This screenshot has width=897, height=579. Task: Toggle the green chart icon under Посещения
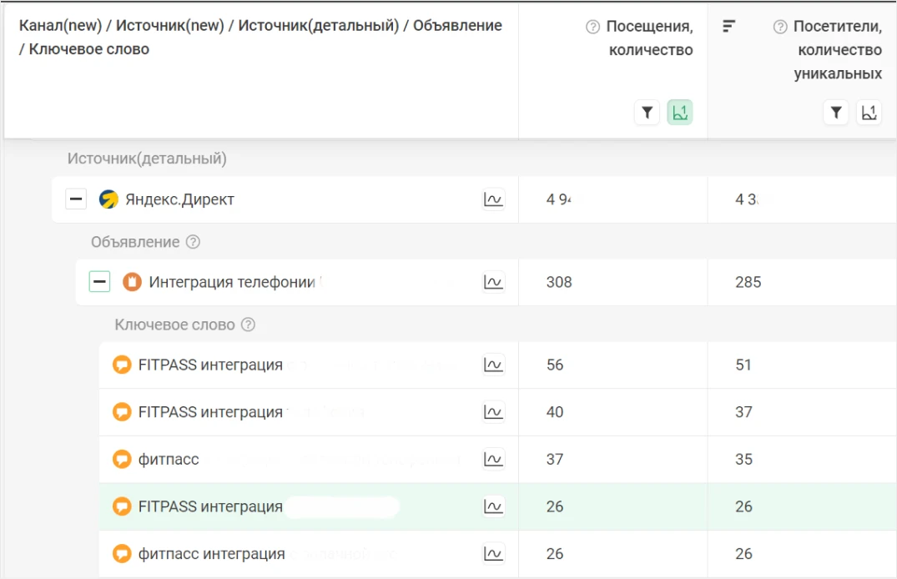(x=680, y=113)
